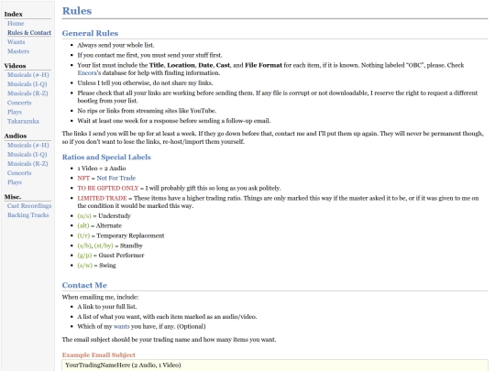
Task: Open Videos Musicals (R-Z) list
Action: point(27,93)
